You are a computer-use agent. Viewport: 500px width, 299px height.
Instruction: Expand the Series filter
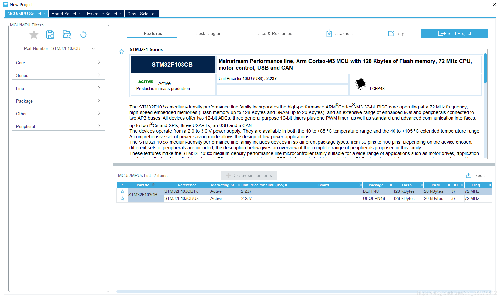click(x=59, y=75)
